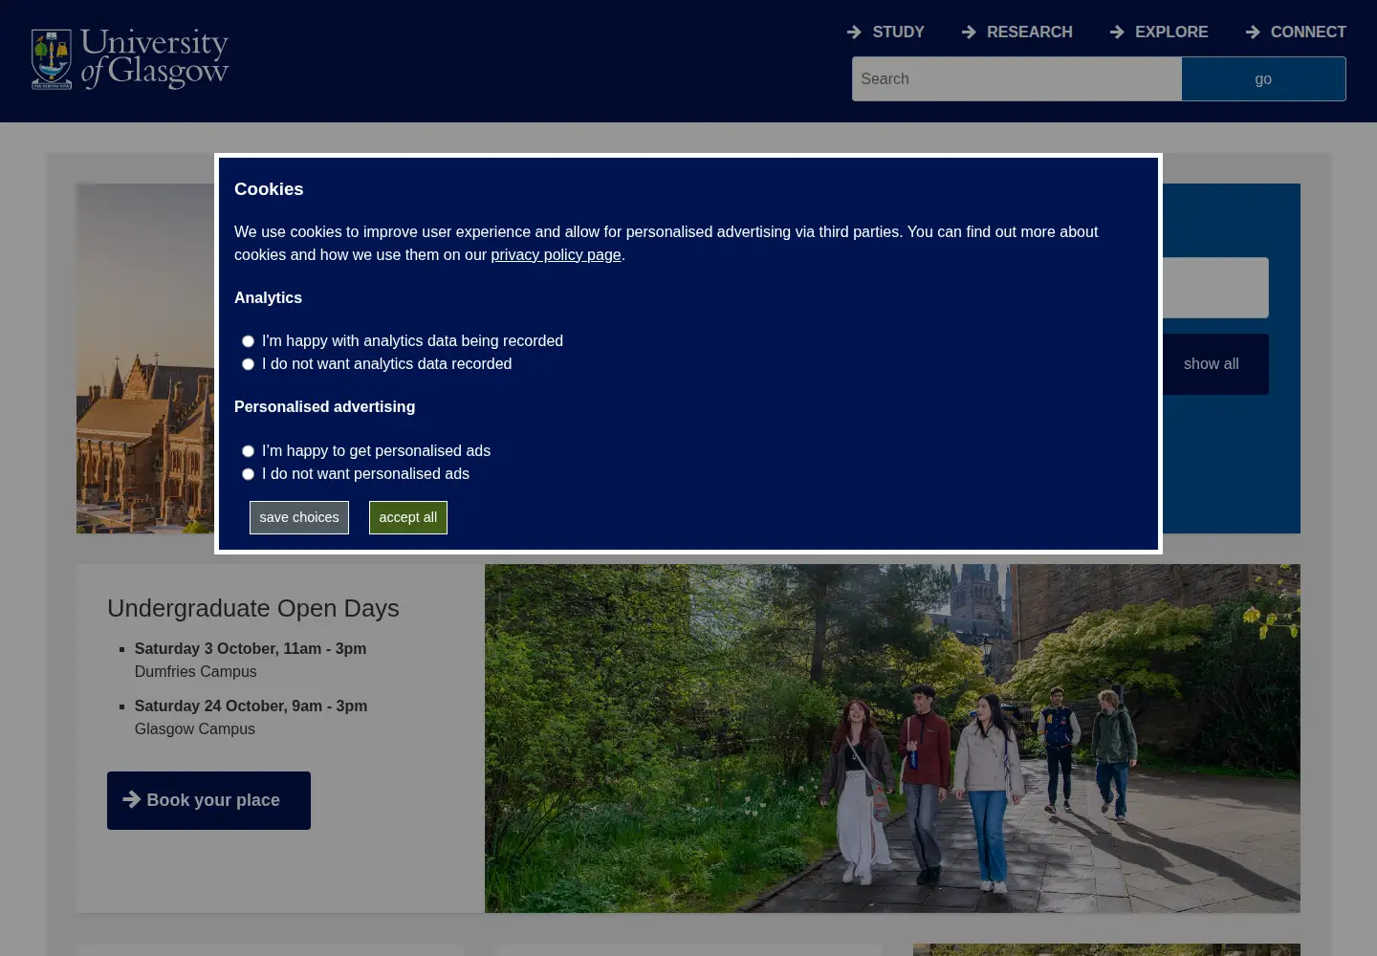The width and height of the screenshot is (1377, 956).
Task: Click the Glasgow Campus text
Action: [x=195, y=729]
